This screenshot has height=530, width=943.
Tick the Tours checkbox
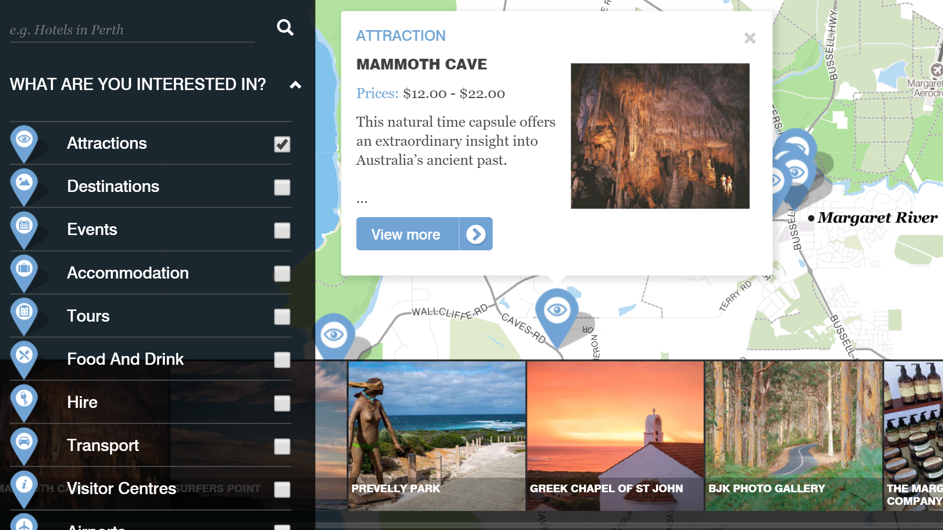point(282,317)
